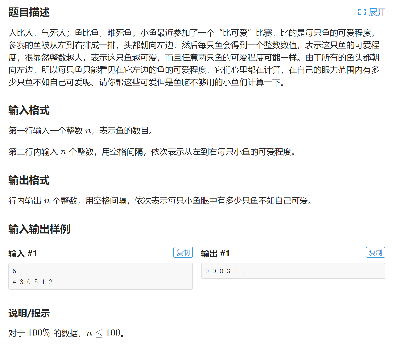The height and width of the screenshot is (344, 393).
Task: Click the 复制 button for 输出 #1
Action: pyautogui.click(x=375, y=253)
